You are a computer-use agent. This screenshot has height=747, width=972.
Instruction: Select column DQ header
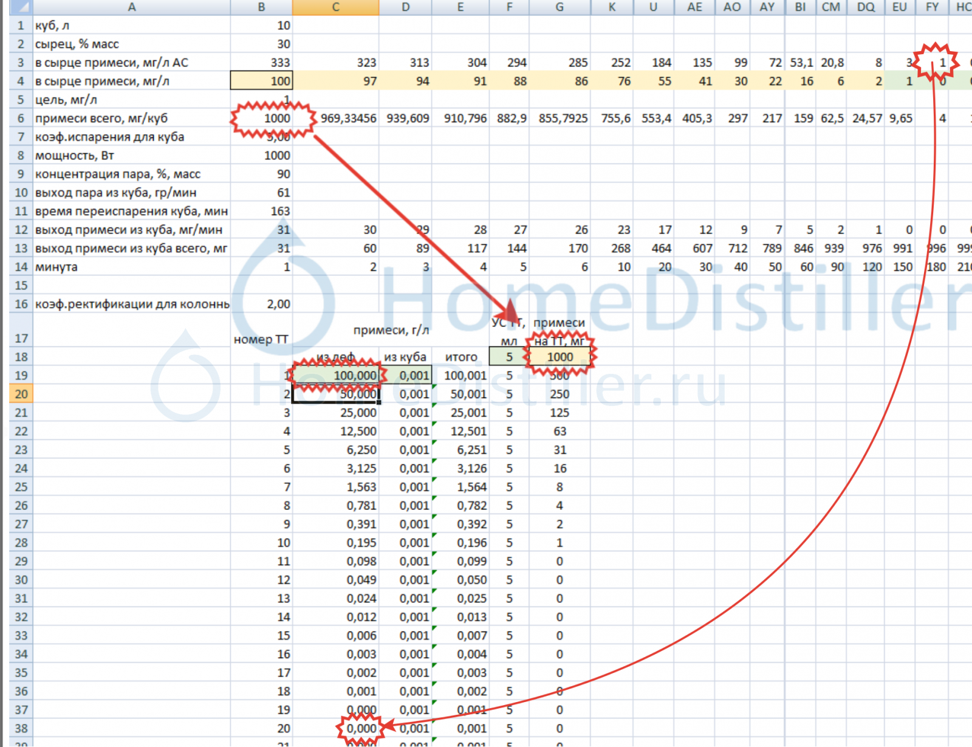(866, 7)
